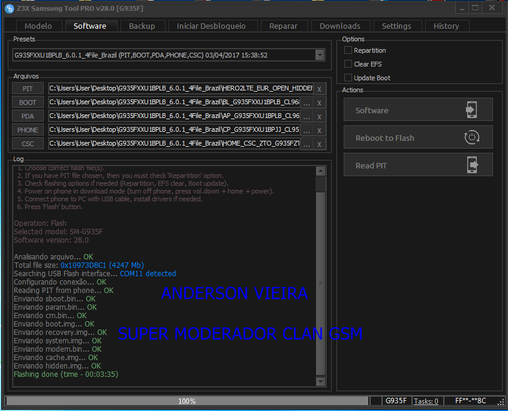Click 'Enviando system.img' log line
Screen dimensions: 508x411
[58, 341]
